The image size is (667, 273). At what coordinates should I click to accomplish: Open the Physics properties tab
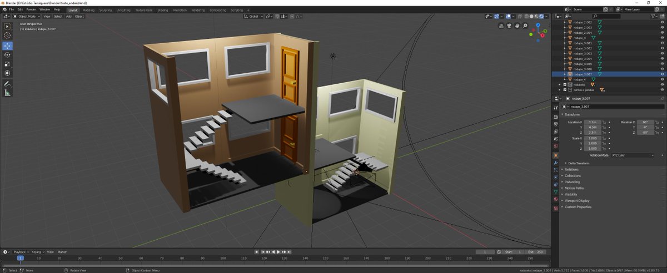tap(555, 177)
